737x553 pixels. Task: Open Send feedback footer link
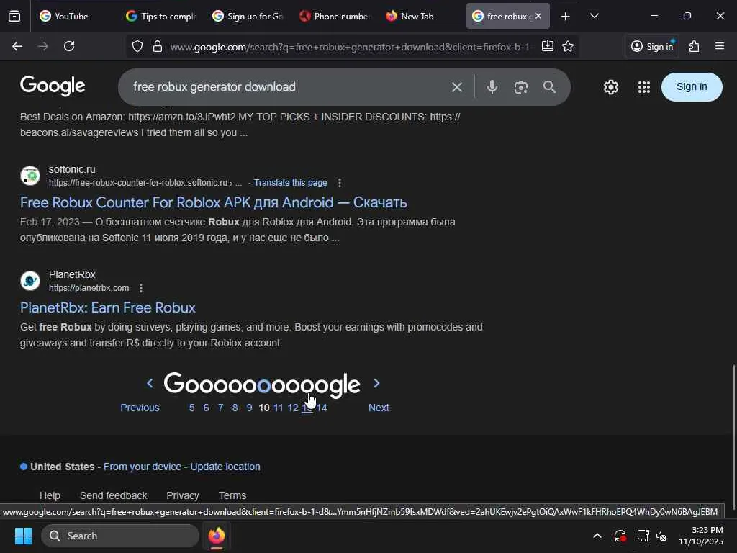point(113,495)
